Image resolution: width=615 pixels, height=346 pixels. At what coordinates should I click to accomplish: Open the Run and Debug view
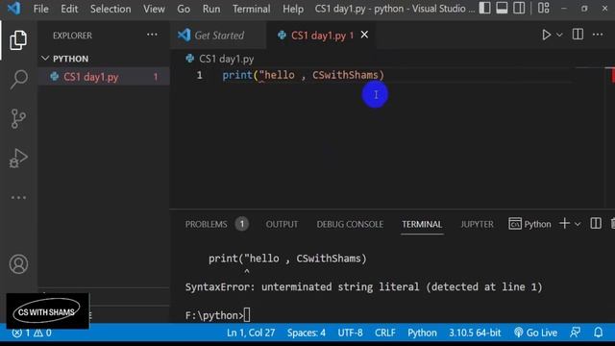point(18,158)
